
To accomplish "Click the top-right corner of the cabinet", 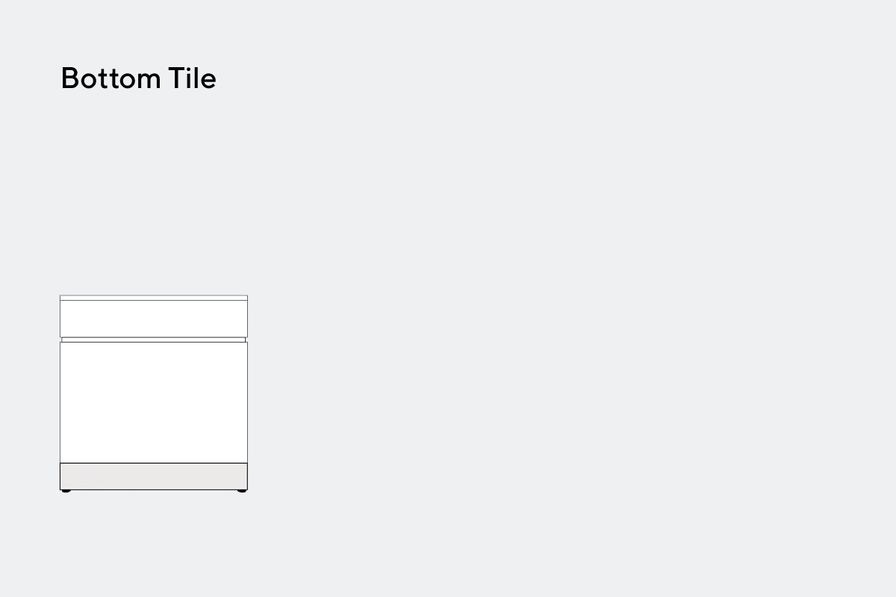I will (247, 296).
